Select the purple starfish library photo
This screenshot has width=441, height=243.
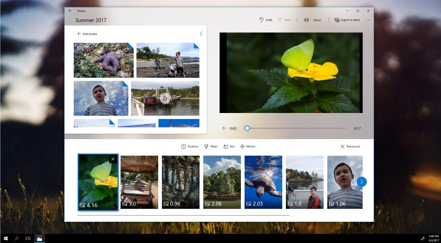(x=103, y=60)
